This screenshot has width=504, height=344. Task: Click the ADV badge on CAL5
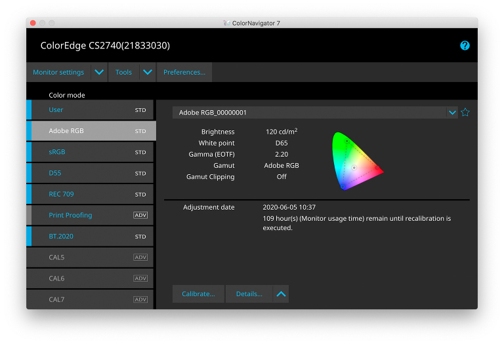pyautogui.click(x=140, y=258)
